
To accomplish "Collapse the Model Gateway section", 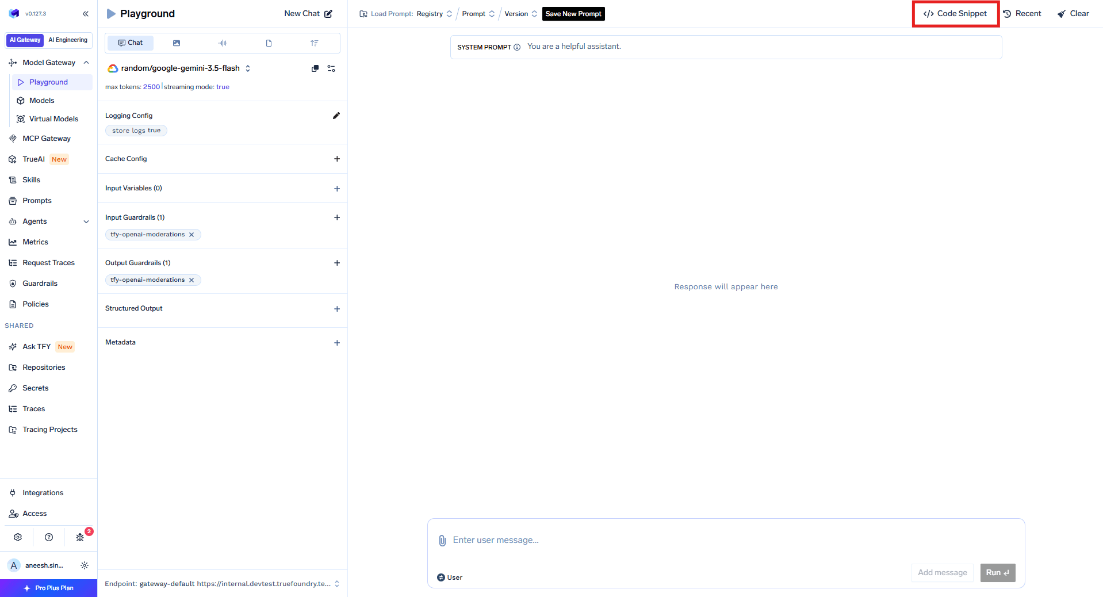I will (x=86, y=63).
